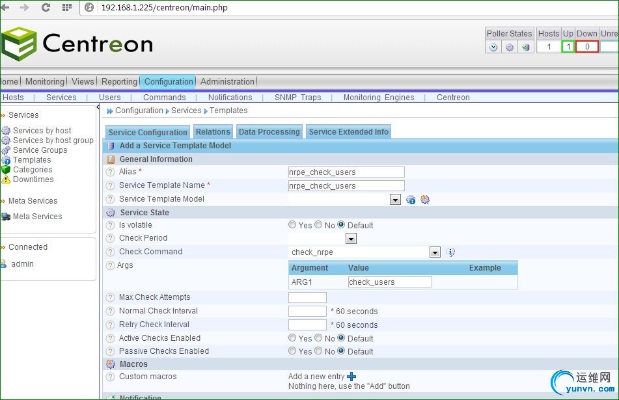Click the template model info gear icon

point(411,200)
